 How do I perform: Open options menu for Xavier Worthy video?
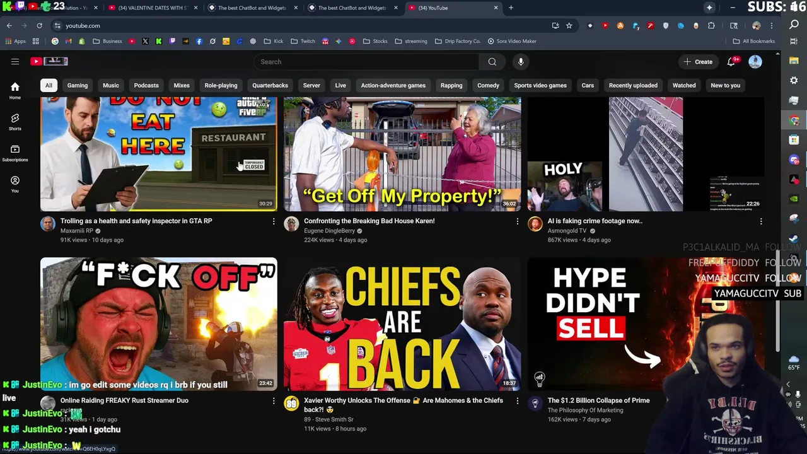click(518, 400)
